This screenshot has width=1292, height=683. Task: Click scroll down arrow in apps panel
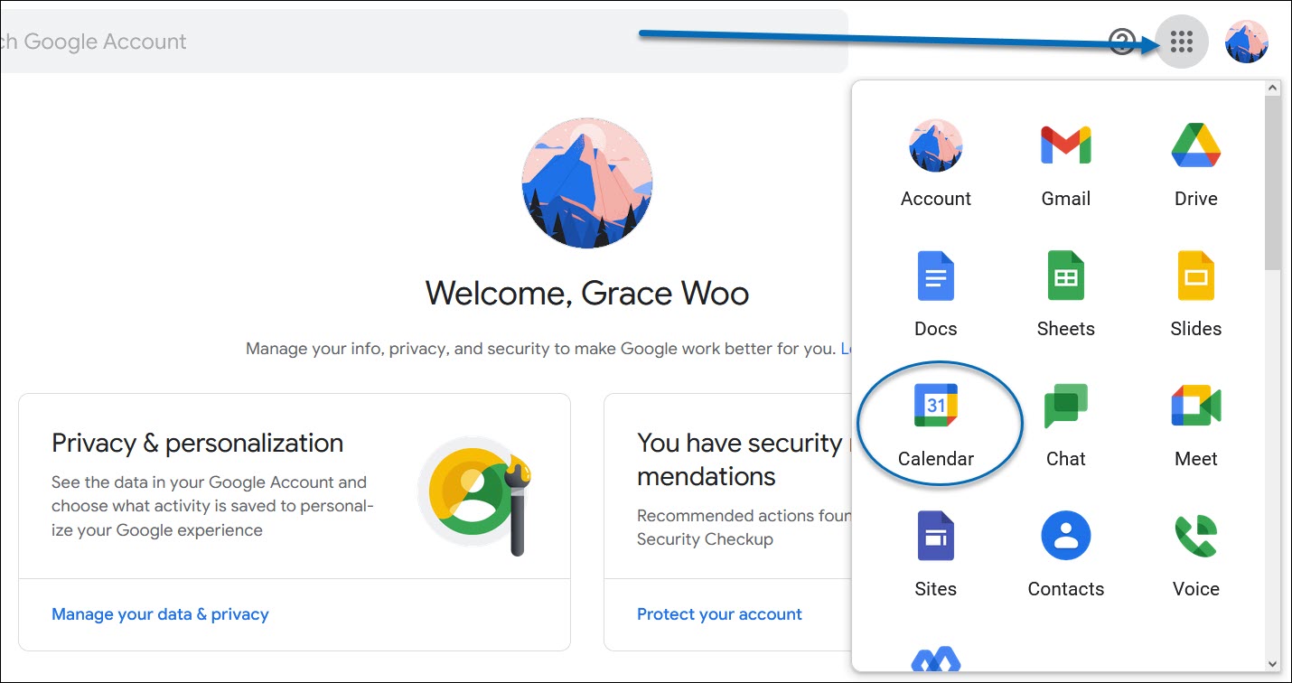coord(1273,663)
